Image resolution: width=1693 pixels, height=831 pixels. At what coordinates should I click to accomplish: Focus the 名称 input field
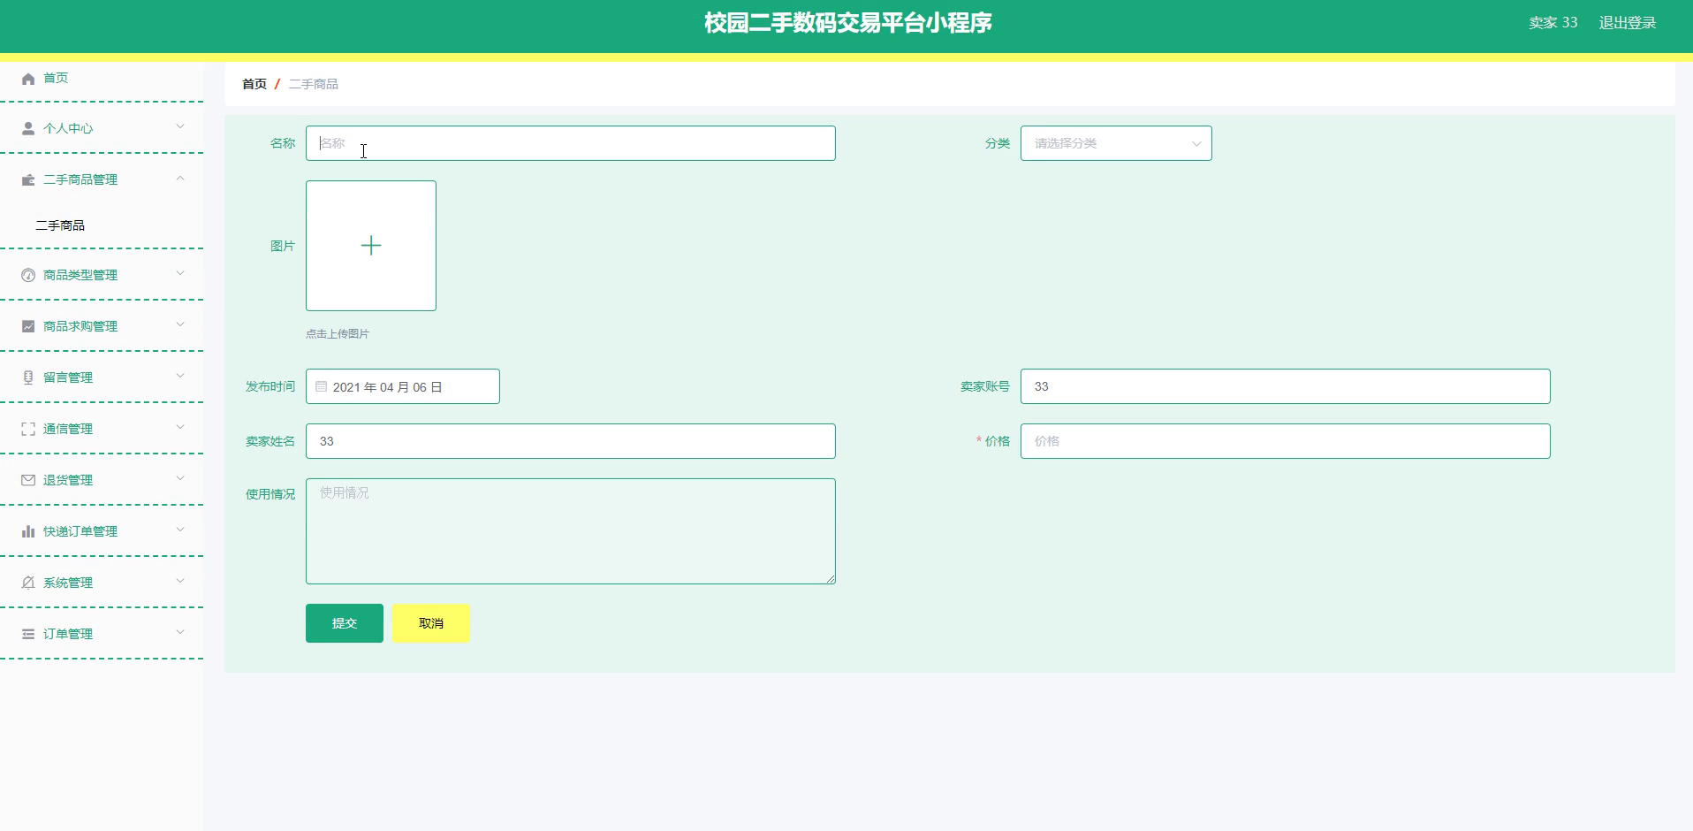click(x=571, y=143)
